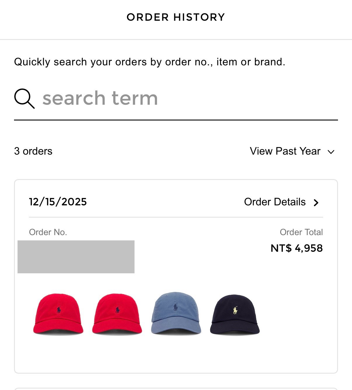Click the arrow icon next to Order Details
Image resolution: width=352 pixels, height=390 pixels.
pos(316,202)
